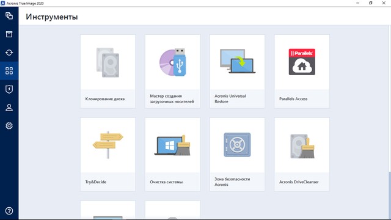Image resolution: width=391 pixels, height=220 pixels.
Task: Open 'Мастер создания загрузочных носителей' label
Action: click(x=172, y=99)
